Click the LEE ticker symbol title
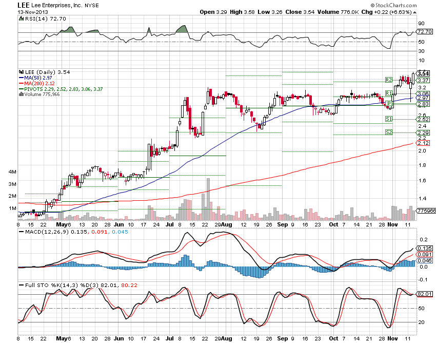436x343 pixels. coord(24,5)
